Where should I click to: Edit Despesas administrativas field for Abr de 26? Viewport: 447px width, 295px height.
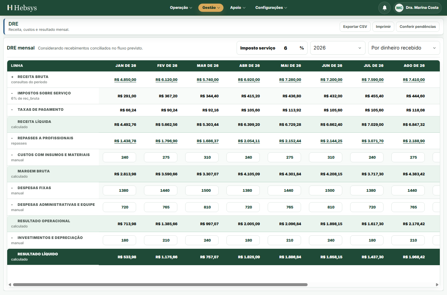coord(243,207)
